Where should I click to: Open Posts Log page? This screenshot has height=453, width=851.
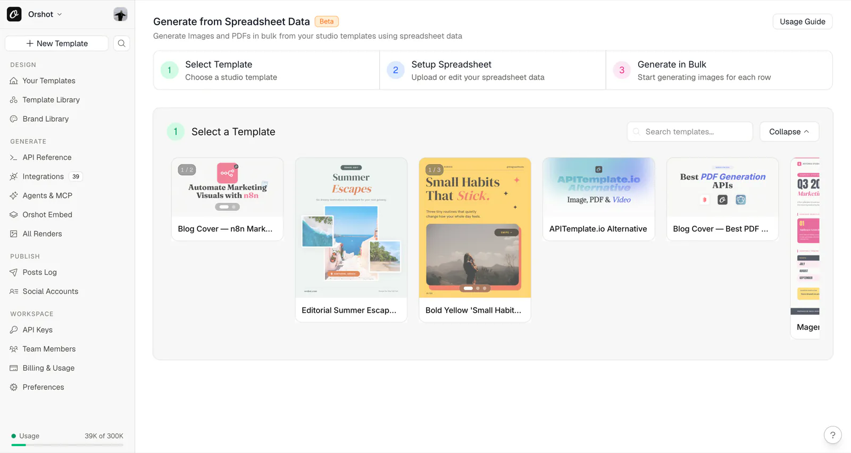click(x=39, y=272)
